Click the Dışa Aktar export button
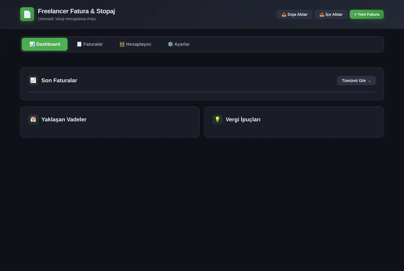The image size is (404, 271). [294, 14]
